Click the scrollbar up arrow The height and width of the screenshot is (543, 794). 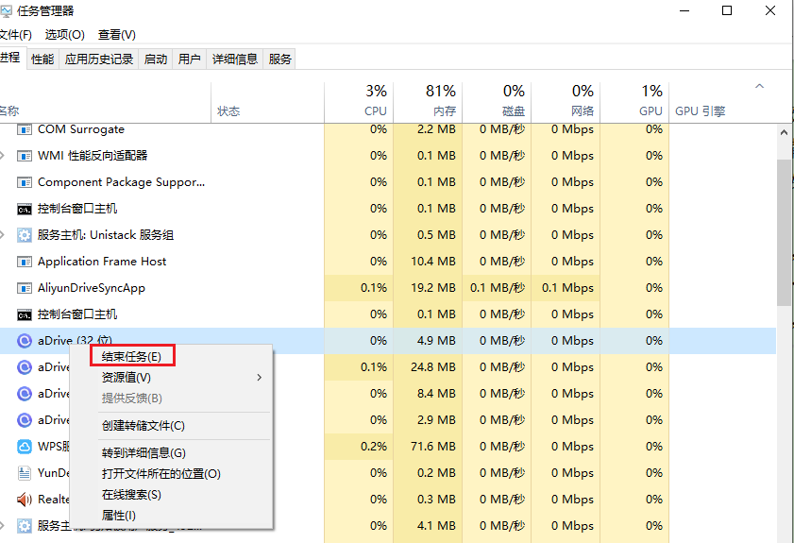(x=784, y=133)
